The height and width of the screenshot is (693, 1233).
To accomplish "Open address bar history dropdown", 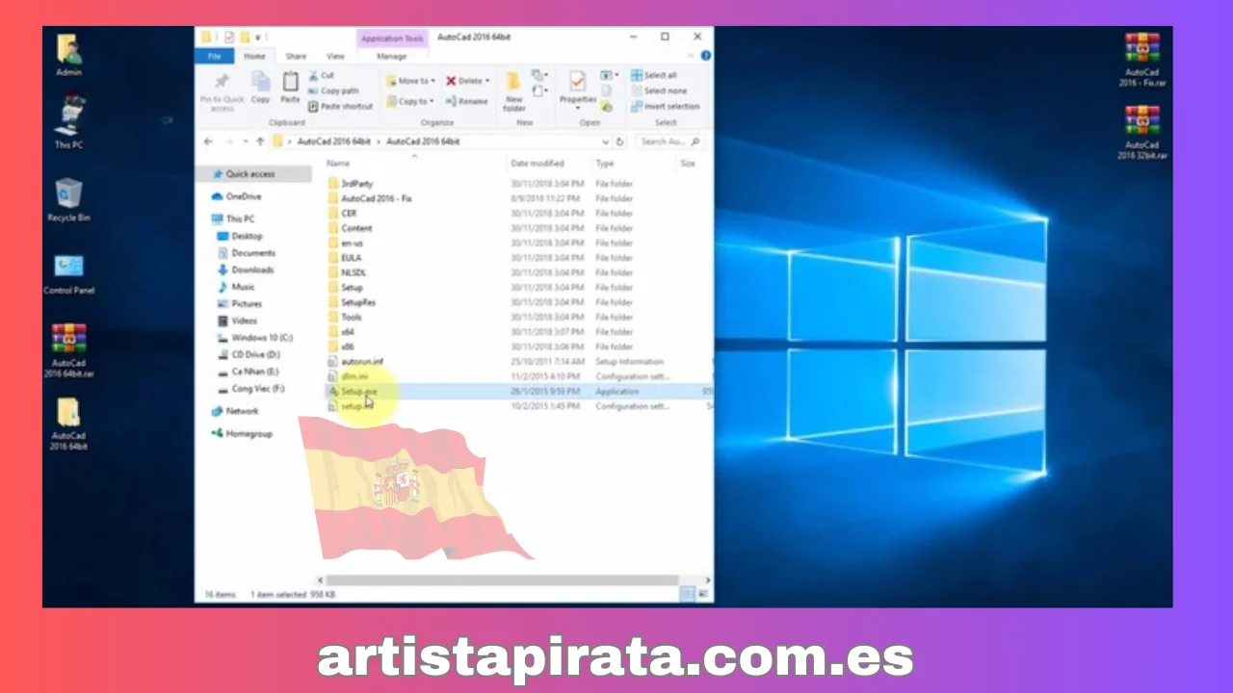I will coord(607,141).
